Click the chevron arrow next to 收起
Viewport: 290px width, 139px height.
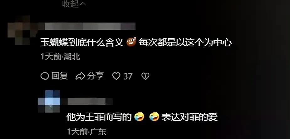[x=83, y=4]
